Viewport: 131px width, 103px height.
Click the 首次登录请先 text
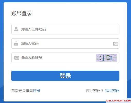point(22,91)
